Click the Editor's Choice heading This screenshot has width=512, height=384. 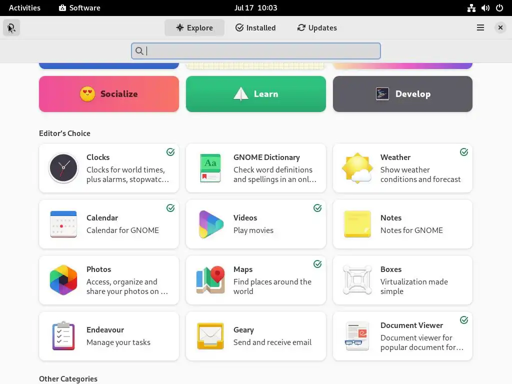pyautogui.click(x=64, y=133)
